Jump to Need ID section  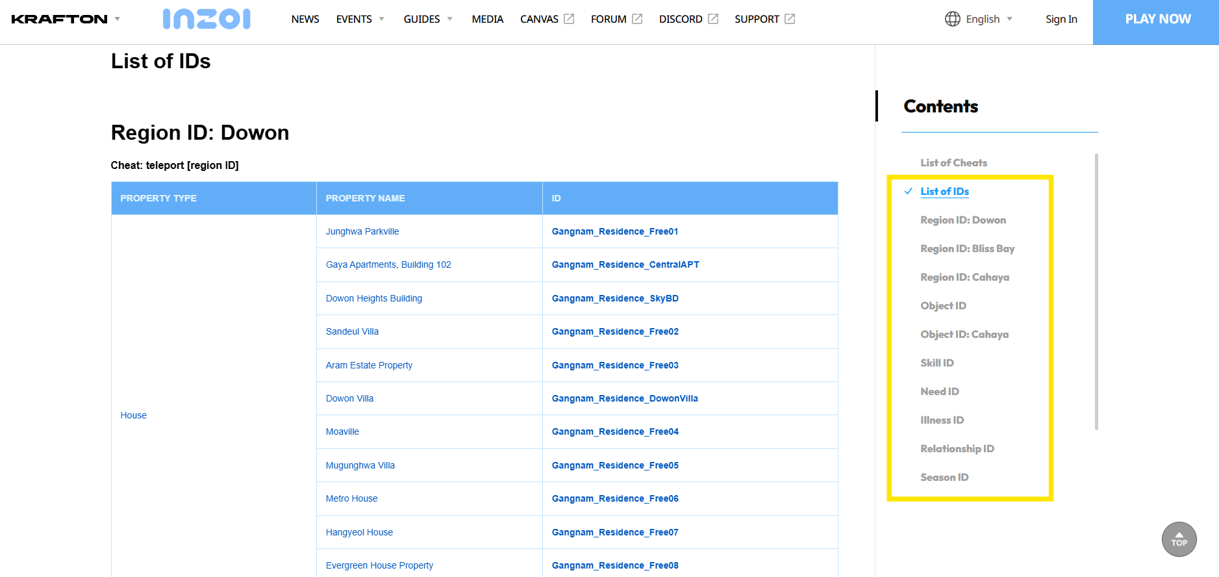[940, 391]
